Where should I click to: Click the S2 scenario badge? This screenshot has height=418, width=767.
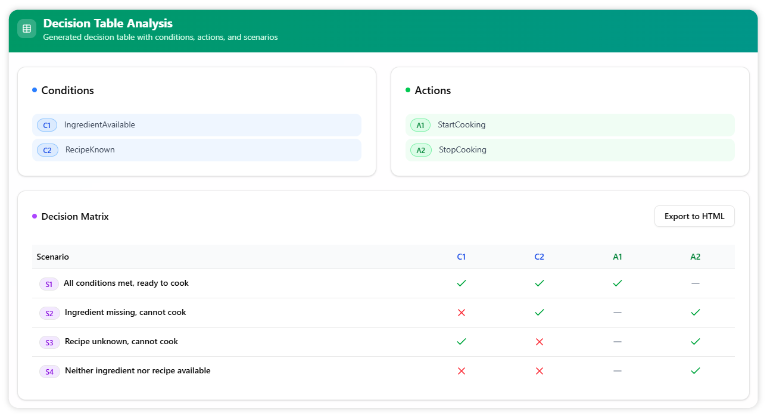point(49,313)
